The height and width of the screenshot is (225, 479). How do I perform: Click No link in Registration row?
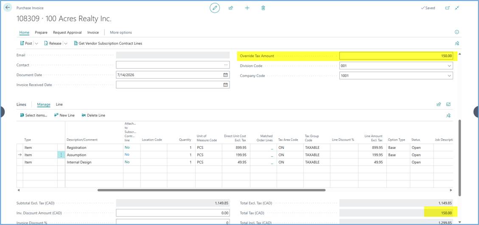127,147
